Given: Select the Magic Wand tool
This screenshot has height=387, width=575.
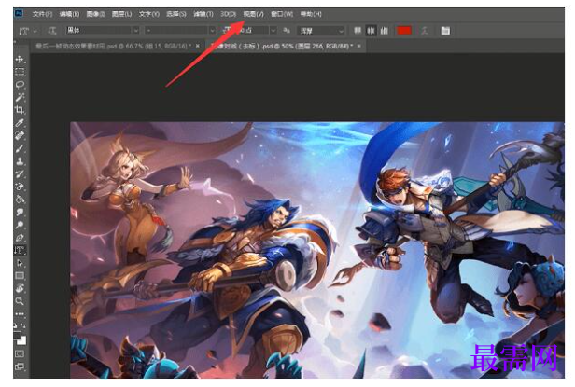Looking at the screenshot, I should (x=20, y=97).
